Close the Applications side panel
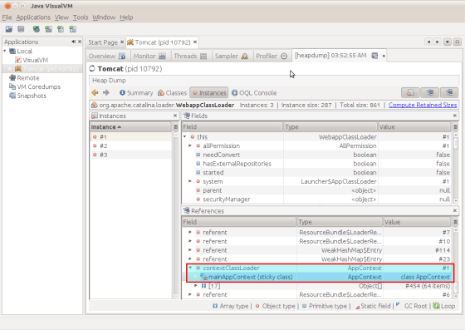 pos(80,42)
